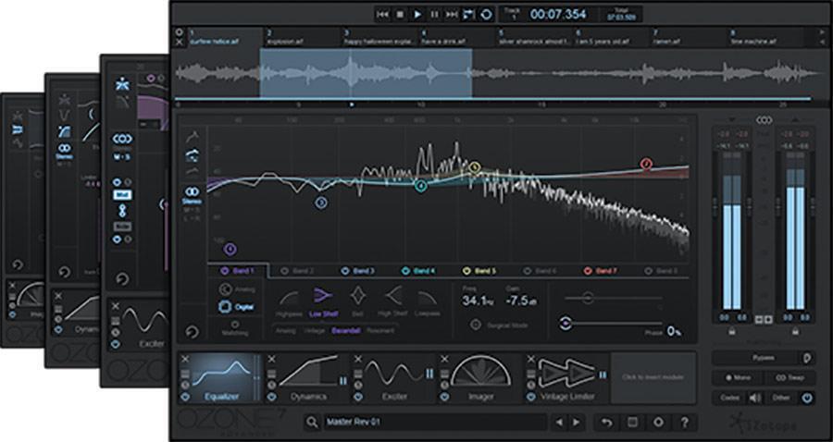Toggle Band 5 power button

[x=466, y=271]
